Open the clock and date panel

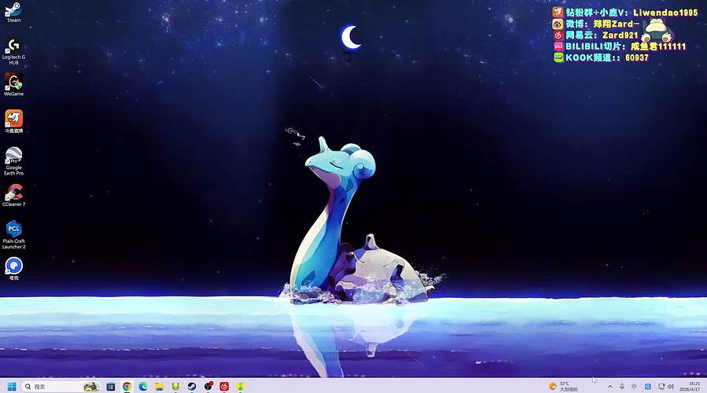point(690,386)
